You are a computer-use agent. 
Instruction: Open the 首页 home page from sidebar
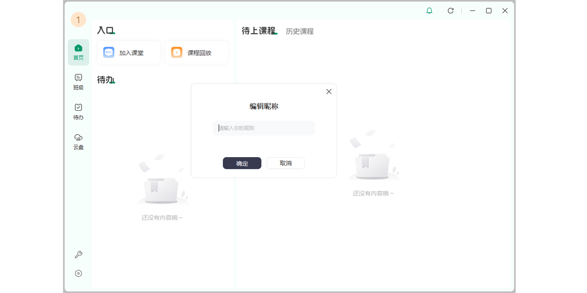point(78,52)
